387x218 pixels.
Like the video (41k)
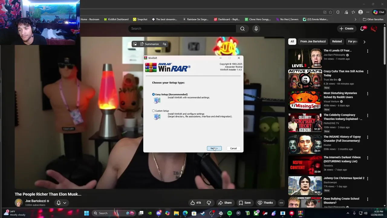[x=196, y=203]
